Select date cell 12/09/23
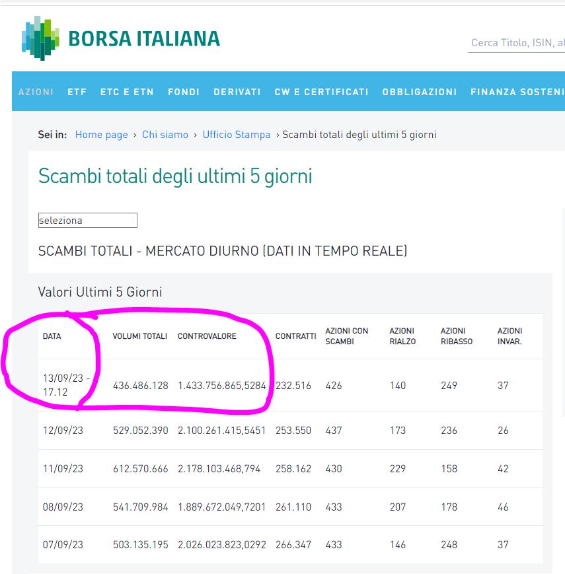This screenshot has height=574, width=565. tap(63, 430)
